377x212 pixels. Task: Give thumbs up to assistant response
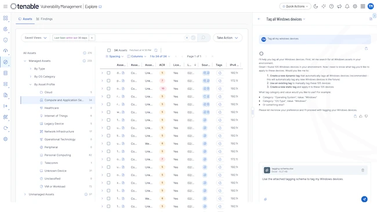pos(361,116)
